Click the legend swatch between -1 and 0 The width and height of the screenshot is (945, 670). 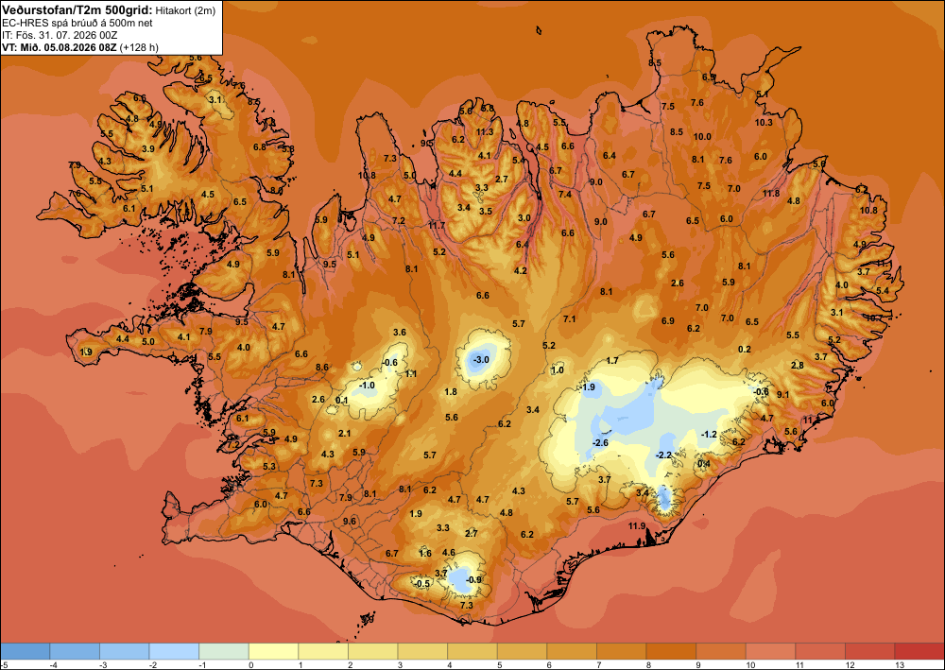coord(224,651)
